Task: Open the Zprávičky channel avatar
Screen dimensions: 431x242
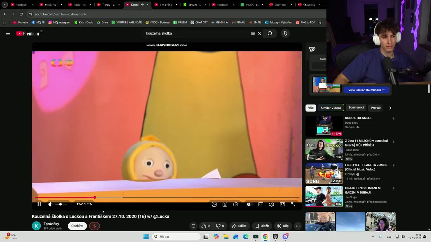Action: [x=36, y=226]
